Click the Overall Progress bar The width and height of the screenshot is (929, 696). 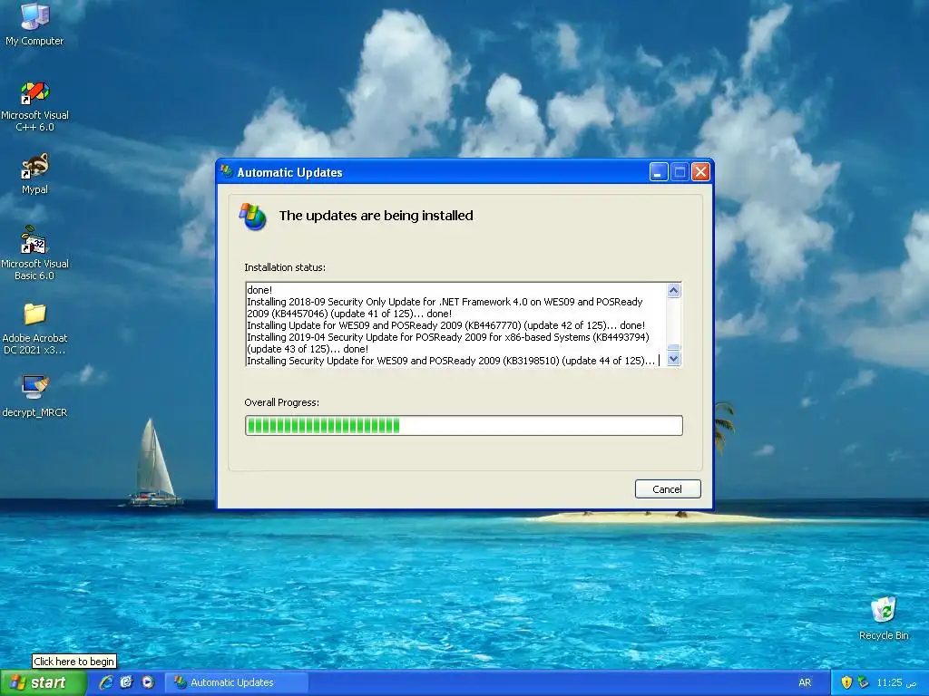pyautogui.click(x=464, y=426)
